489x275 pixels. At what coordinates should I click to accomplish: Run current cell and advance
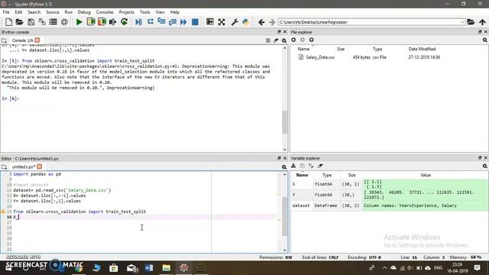coord(102,22)
